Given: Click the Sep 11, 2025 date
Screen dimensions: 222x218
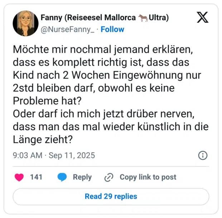Looking at the screenshot, I should pos(72,155).
